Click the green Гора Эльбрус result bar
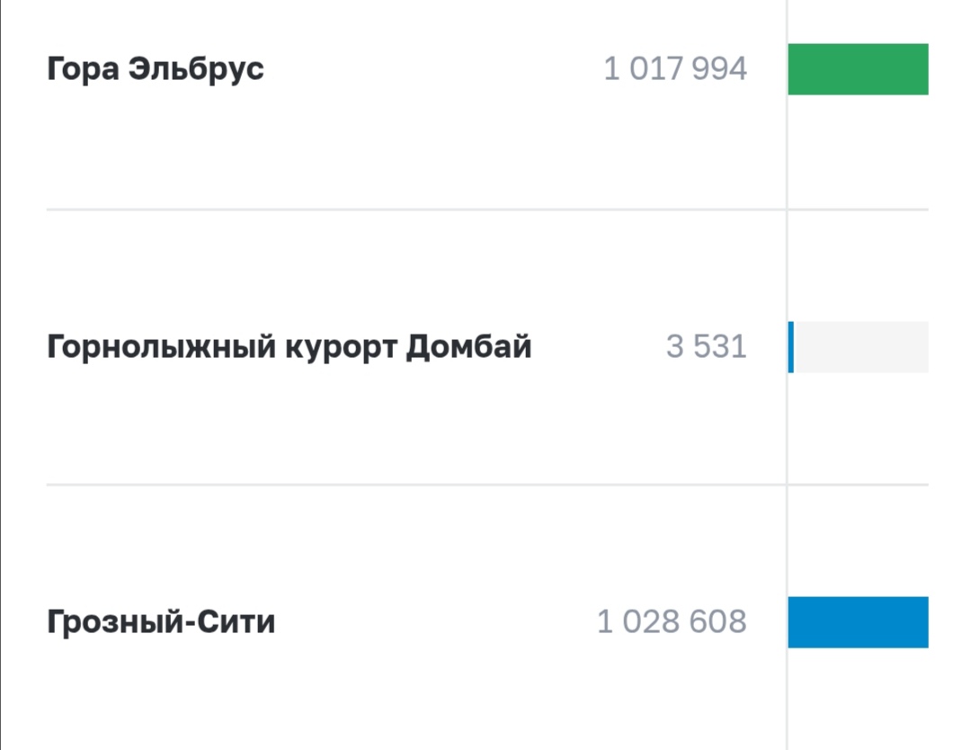 (859, 69)
